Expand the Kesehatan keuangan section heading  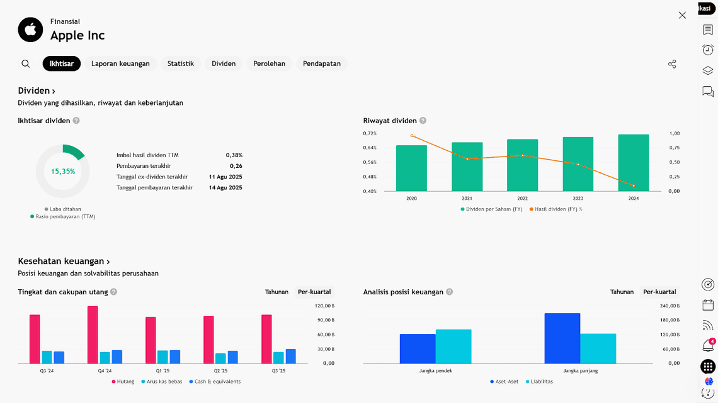64,262
